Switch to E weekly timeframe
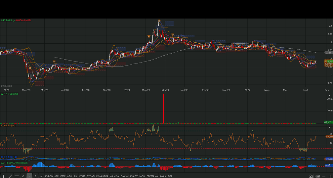 click(x=35, y=176)
